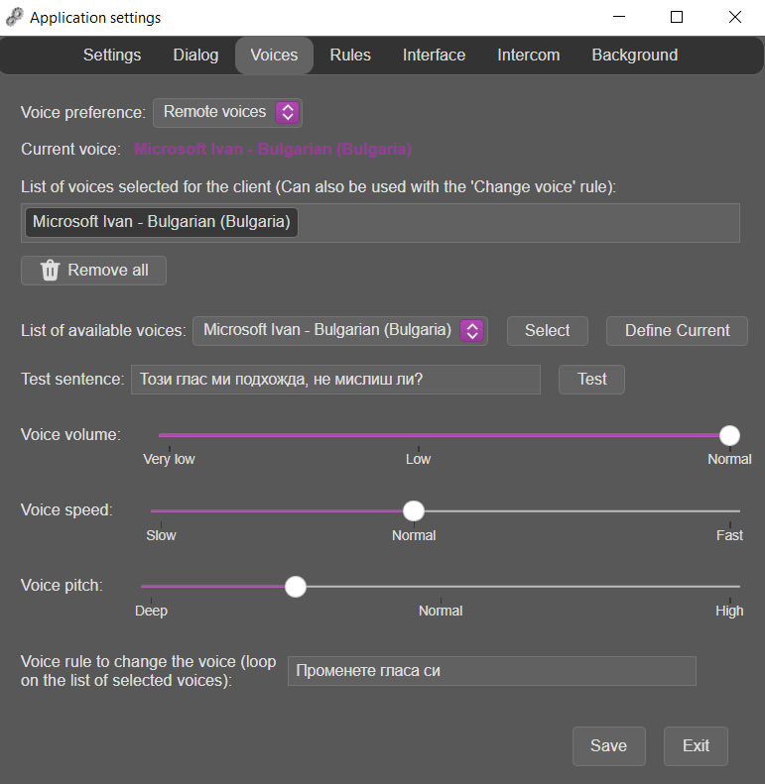765x784 pixels.
Task: Open the Background tab
Action: click(635, 55)
